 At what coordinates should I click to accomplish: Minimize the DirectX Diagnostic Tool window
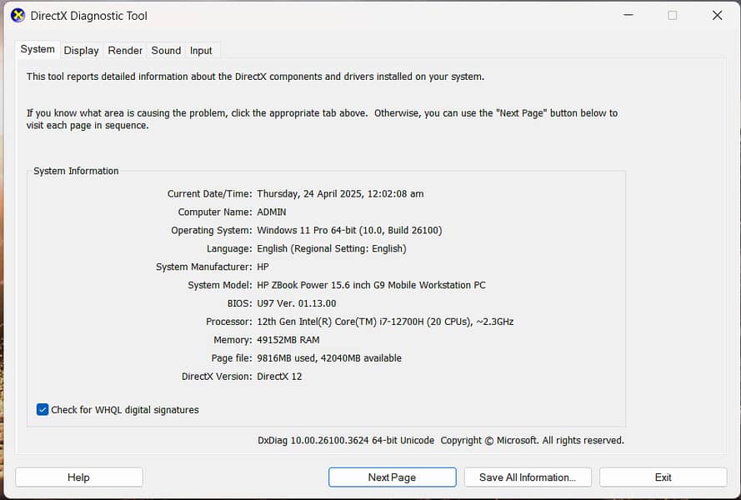tap(628, 15)
